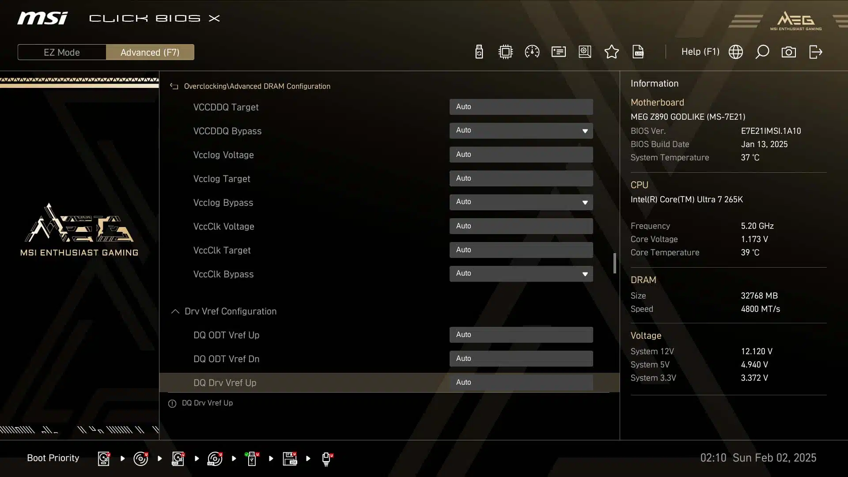Viewport: 848px width, 477px height.
Task: Select USB CD/DVD boot priority icon
Action: point(215,458)
